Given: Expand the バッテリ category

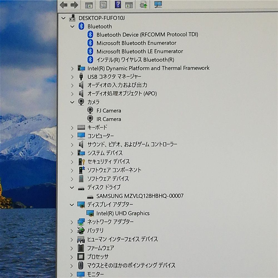Looking at the screenshot, I should 72,231.
